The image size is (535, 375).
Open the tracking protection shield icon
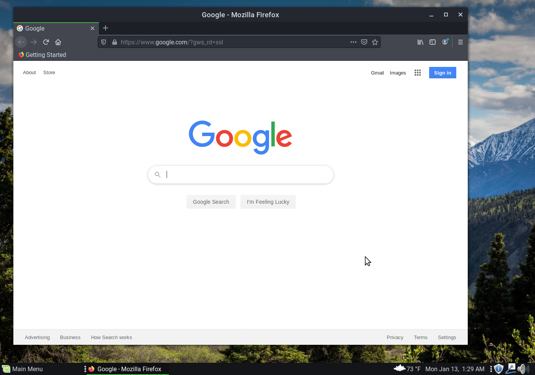click(104, 42)
